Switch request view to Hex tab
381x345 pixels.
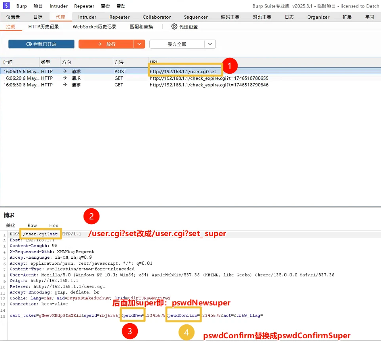pyautogui.click(x=54, y=225)
